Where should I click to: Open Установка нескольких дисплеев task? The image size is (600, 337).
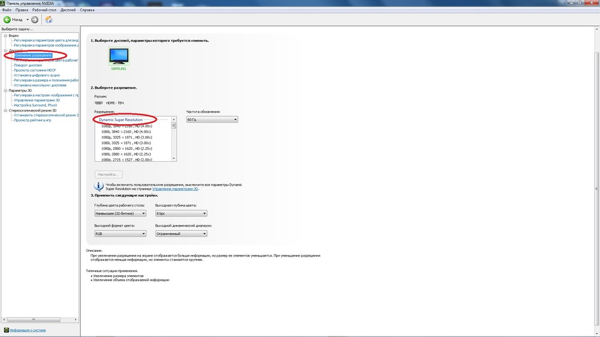coord(40,85)
